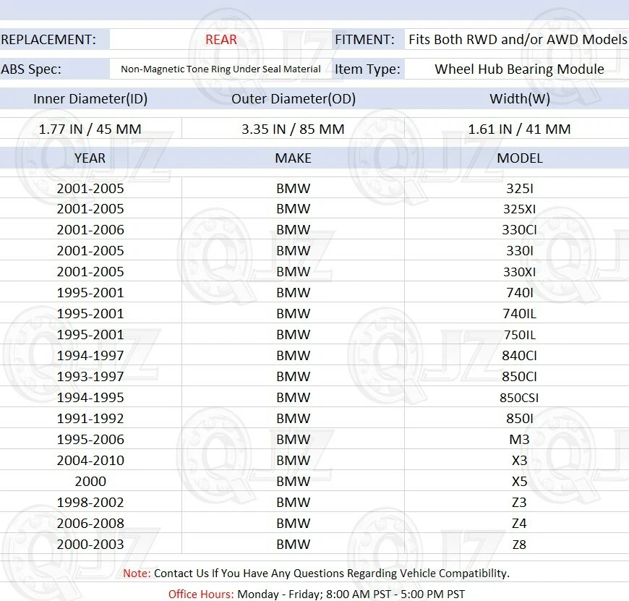Viewport: 629px width, 601px height.
Task: Click the 850CSI model cell
Action: (519, 398)
